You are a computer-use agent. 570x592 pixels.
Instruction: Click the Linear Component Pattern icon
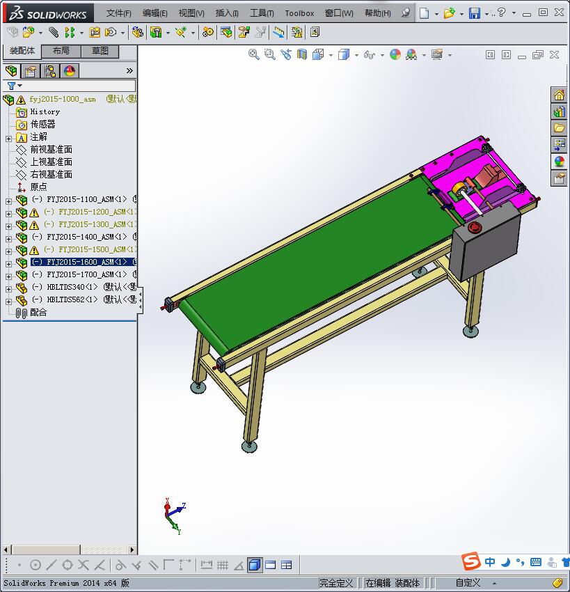coord(70,33)
